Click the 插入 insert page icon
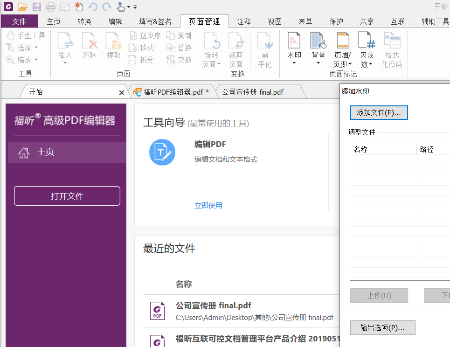This screenshot has width=450, height=347. point(65,41)
